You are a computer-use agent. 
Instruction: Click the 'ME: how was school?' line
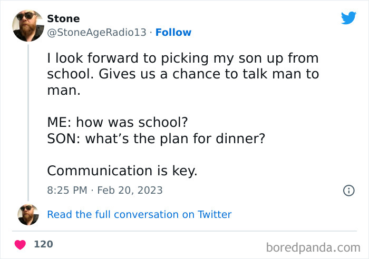click(118, 122)
